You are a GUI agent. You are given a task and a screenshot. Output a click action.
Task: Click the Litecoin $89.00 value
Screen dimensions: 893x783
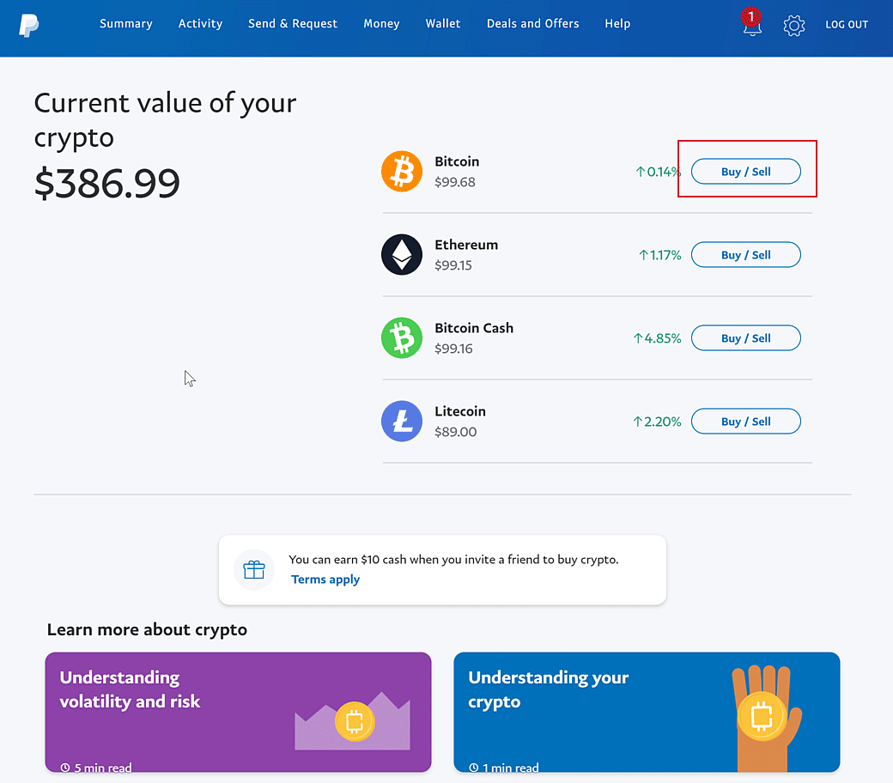(x=456, y=432)
